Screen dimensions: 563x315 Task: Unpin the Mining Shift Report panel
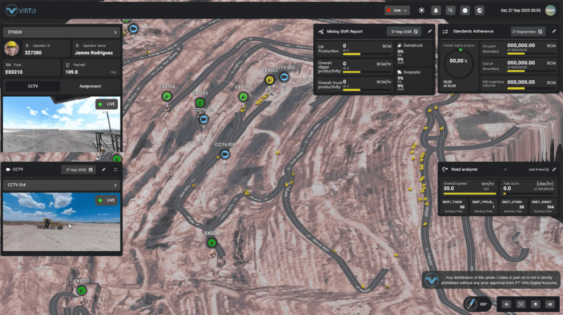point(429,31)
